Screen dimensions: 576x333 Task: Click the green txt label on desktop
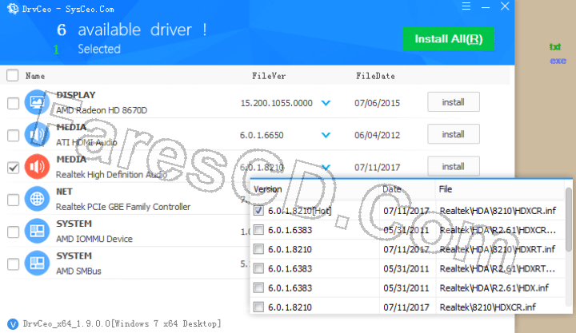(x=555, y=46)
